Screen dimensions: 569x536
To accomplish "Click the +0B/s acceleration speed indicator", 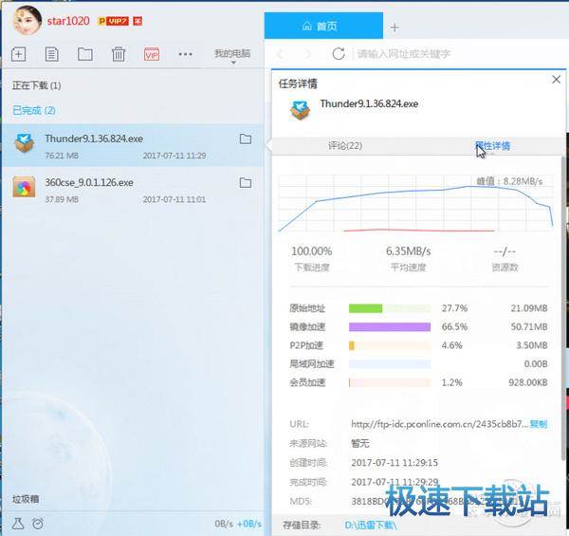I will (249, 524).
